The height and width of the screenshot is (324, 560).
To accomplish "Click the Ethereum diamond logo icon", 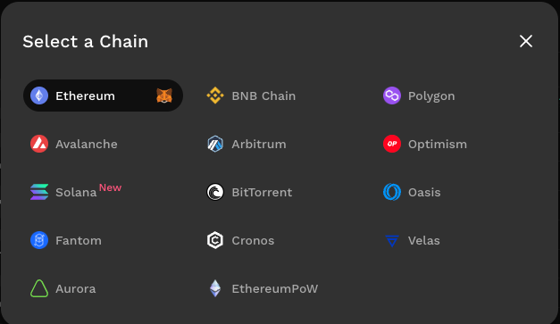I will tap(39, 96).
